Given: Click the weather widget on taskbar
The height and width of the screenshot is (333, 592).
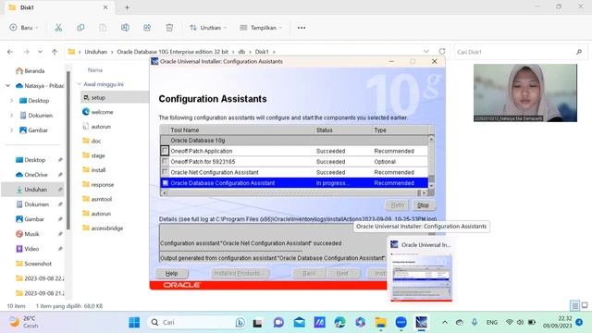Looking at the screenshot, I should point(24,322).
